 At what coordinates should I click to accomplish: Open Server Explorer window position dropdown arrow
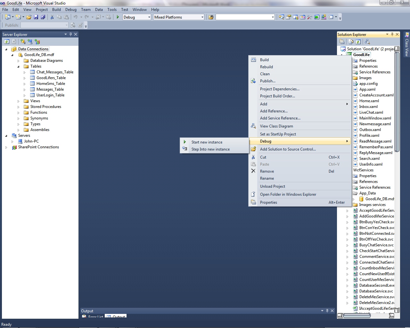[66, 34]
